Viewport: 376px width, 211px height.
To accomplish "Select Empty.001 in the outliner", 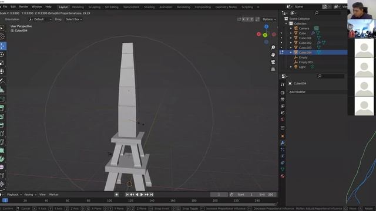I will pyautogui.click(x=305, y=62).
